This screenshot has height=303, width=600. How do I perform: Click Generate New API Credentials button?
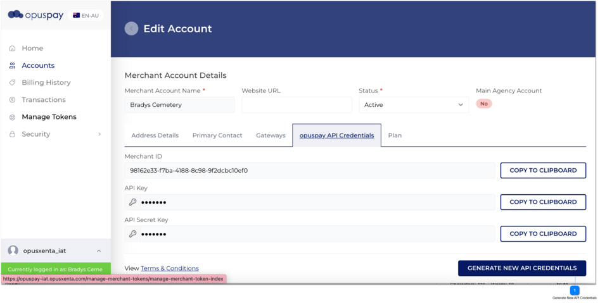coord(522,268)
